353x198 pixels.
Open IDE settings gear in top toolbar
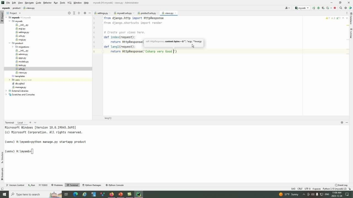pyautogui.click(x=346, y=8)
